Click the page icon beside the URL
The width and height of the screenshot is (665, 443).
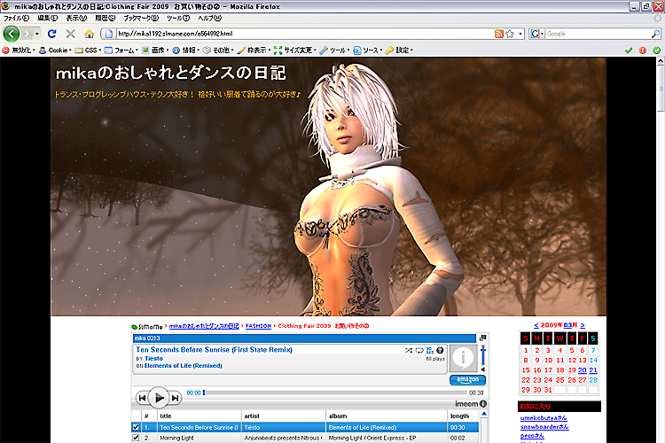coord(108,34)
